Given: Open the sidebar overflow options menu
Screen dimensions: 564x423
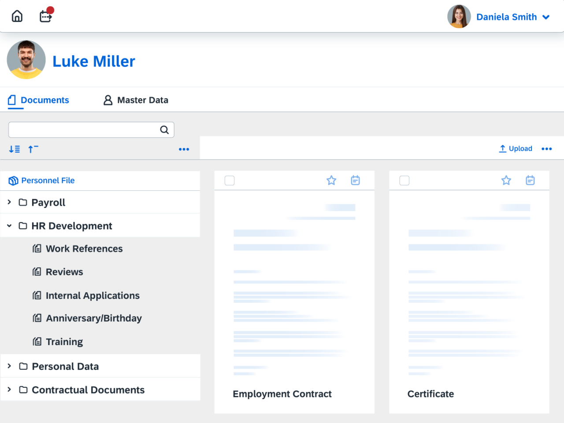Looking at the screenshot, I should click(184, 149).
